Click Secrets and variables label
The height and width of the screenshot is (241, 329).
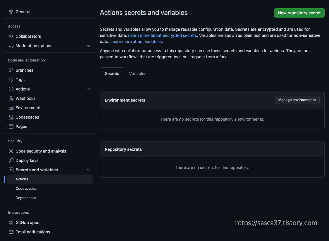click(37, 170)
